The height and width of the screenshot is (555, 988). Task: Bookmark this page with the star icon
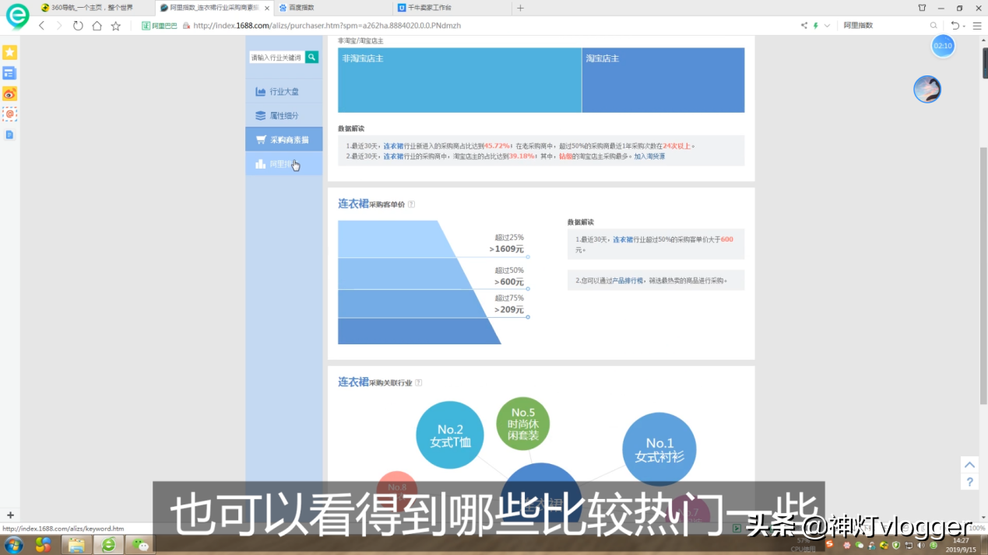116,26
